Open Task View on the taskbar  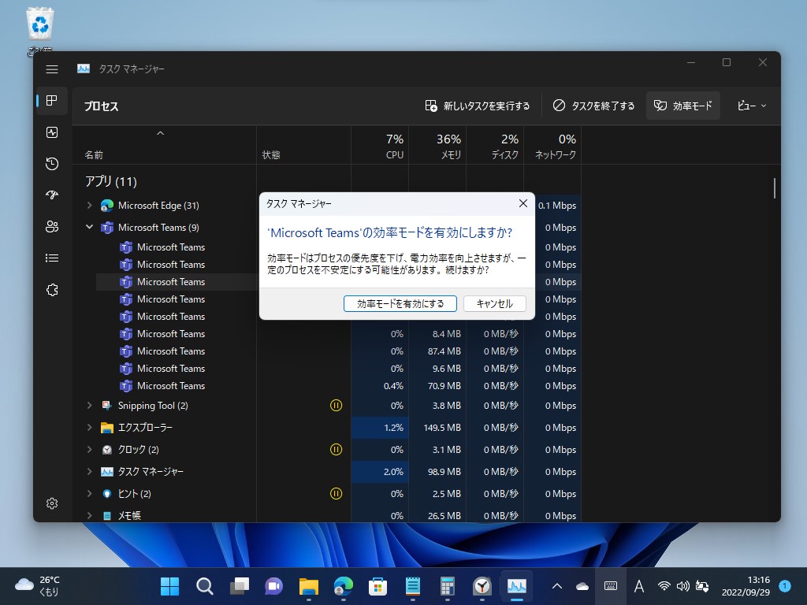239,586
